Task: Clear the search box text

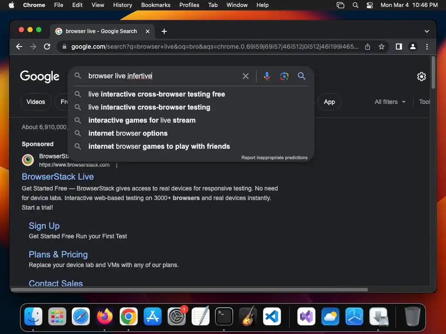Action: pyautogui.click(x=246, y=76)
